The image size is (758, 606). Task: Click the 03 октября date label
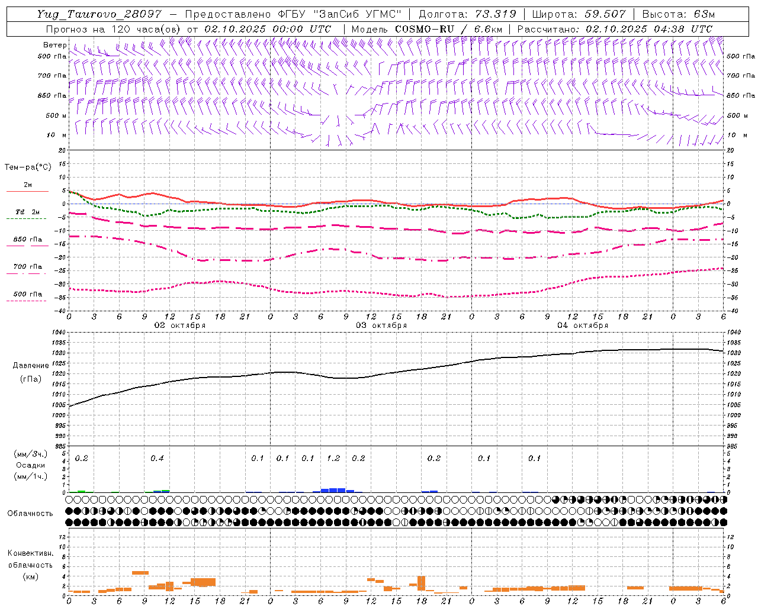pos(381,325)
